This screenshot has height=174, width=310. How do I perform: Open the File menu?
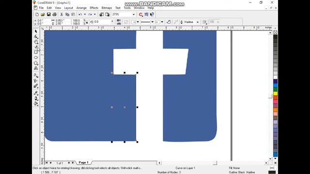[x=41, y=8]
